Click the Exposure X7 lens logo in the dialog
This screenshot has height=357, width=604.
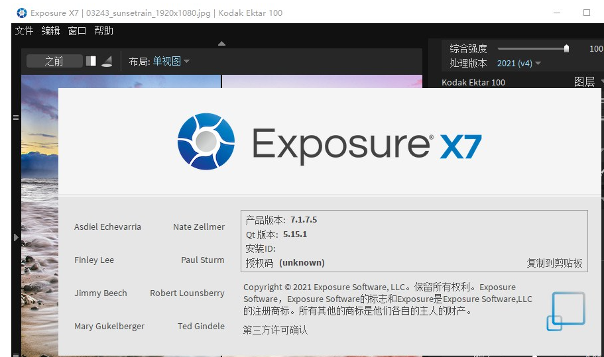pyautogui.click(x=206, y=142)
